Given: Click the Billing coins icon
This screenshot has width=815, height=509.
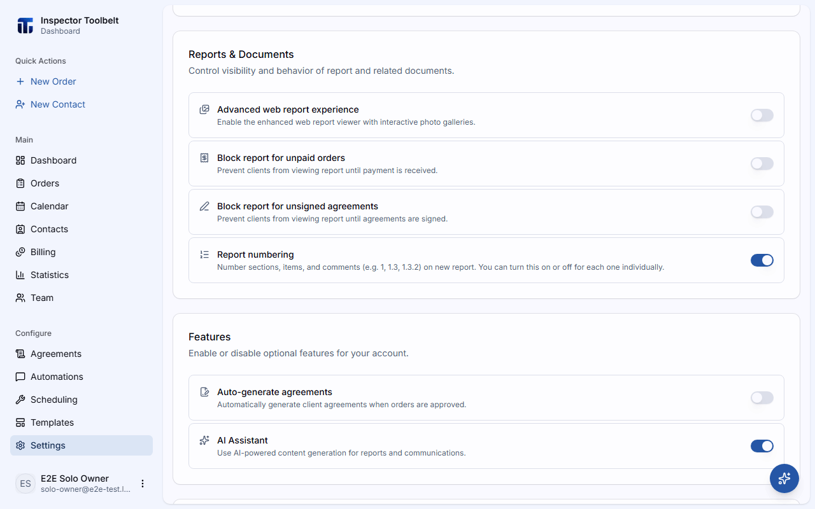Looking at the screenshot, I should pyautogui.click(x=20, y=252).
